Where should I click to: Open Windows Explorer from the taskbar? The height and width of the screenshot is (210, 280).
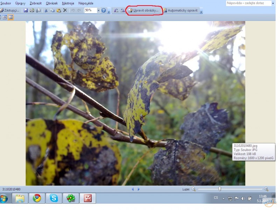click(x=20, y=198)
